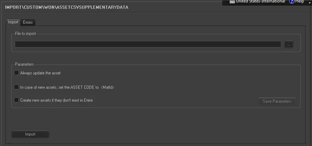The width and height of the screenshot is (312, 146).
Task: Click the Parameters group label
Action: tap(24, 65)
